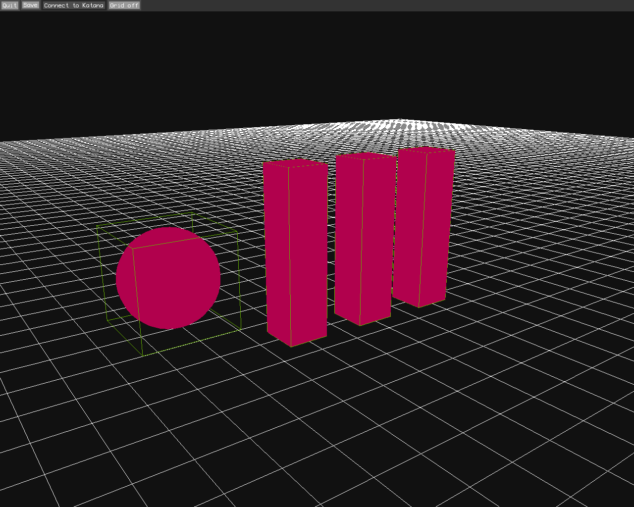This screenshot has height=507, width=634.
Task: Select the magenta sphere object
Action: click(x=168, y=278)
